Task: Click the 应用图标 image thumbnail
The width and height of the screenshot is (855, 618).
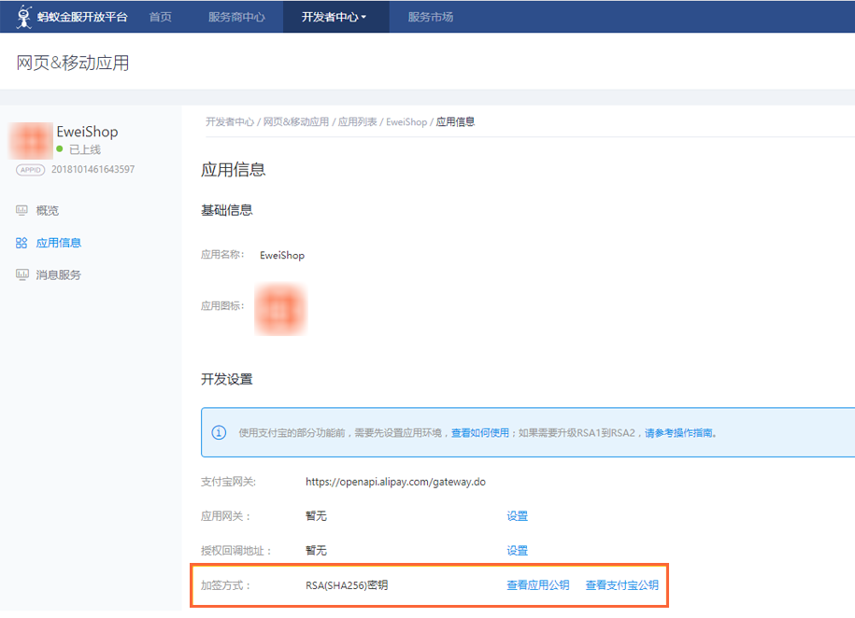Action: pyautogui.click(x=280, y=306)
